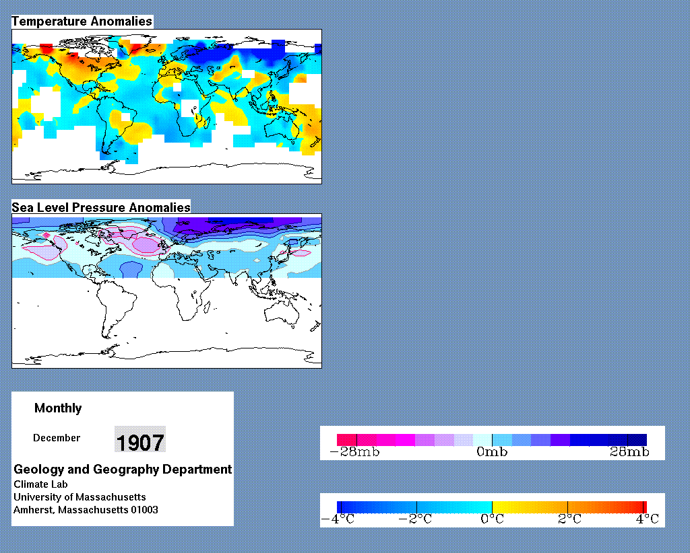
Task: Click the 'Climate Lab' text
Action: [40, 484]
